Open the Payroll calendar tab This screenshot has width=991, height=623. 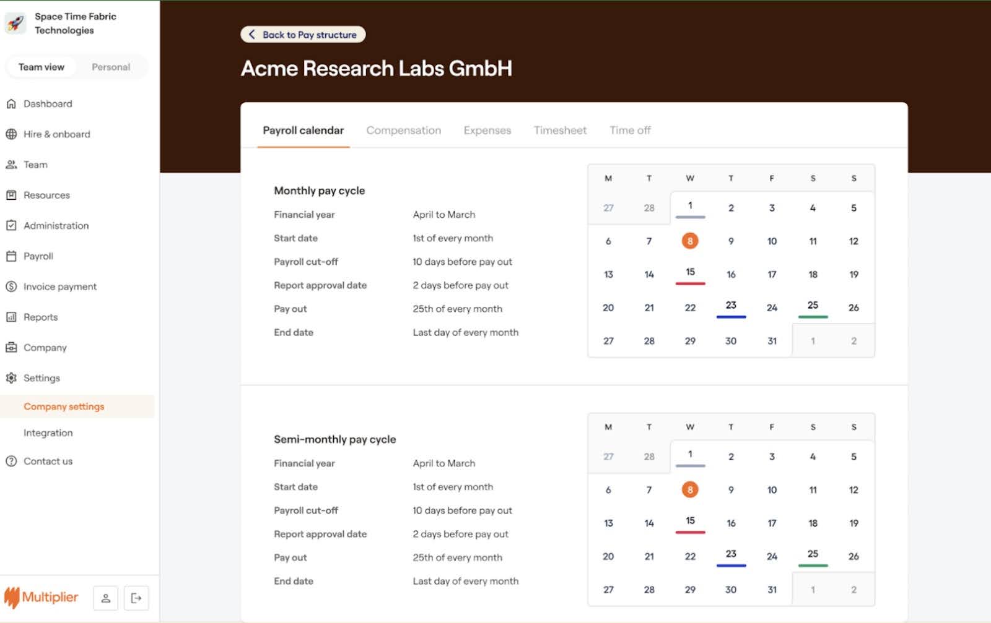[303, 131]
